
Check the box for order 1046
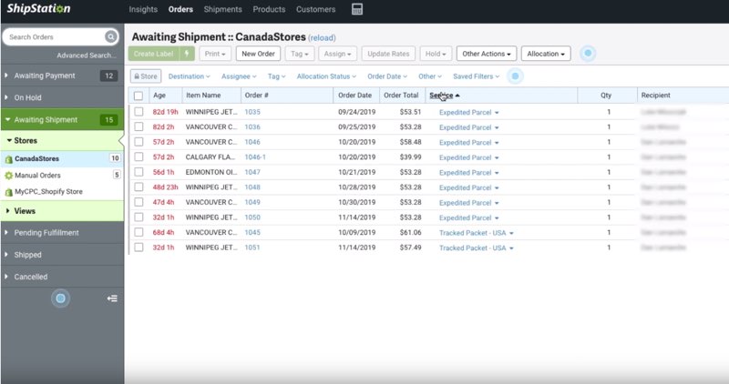[x=139, y=142]
